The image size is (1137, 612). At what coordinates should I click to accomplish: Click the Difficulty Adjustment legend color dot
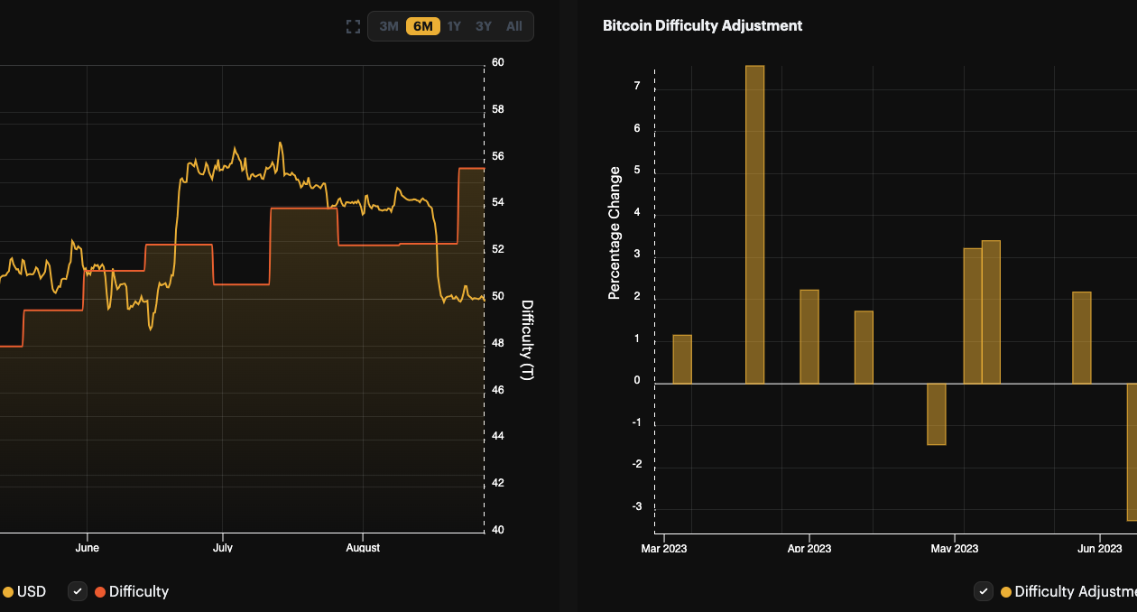click(x=1006, y=592)
